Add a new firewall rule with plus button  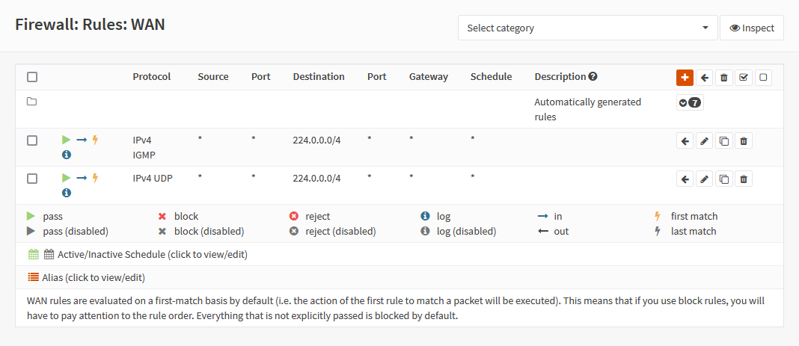pyautogui.click(x=685, y=77)
